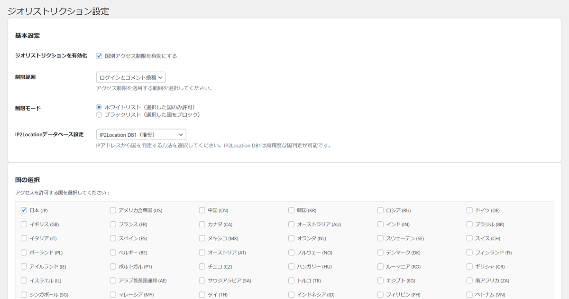Image resolution: width=569 pixels, height=299 pixels.
Task: Disable the 国別アクセス制限を有効にする checkbox
Action: [x=99, y=56]
